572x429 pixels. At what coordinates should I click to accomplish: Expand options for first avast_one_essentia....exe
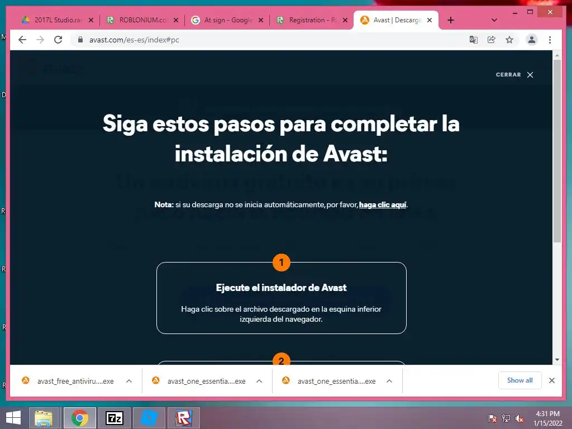[259, 381]
